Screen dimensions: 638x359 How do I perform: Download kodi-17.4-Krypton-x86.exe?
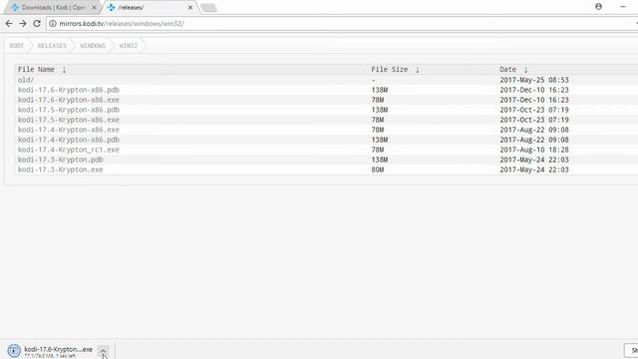pos(69,130)
